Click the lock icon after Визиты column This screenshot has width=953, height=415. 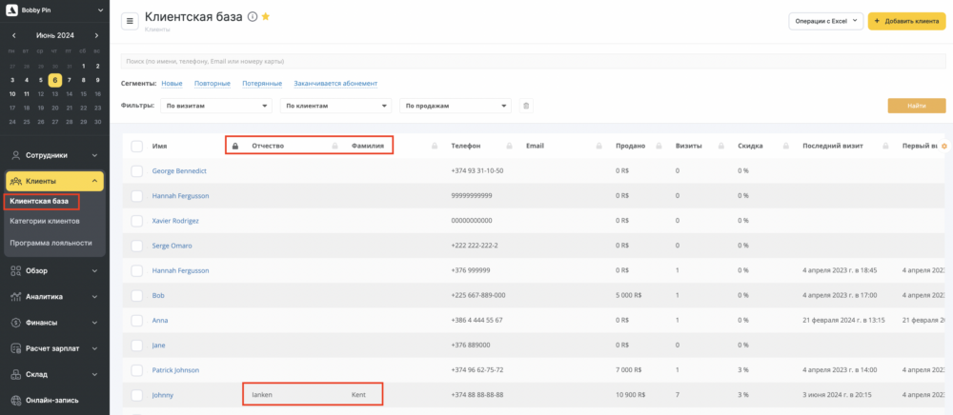(x=721, y=147)
